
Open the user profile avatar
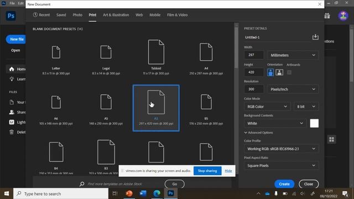(x=343, y=16)
